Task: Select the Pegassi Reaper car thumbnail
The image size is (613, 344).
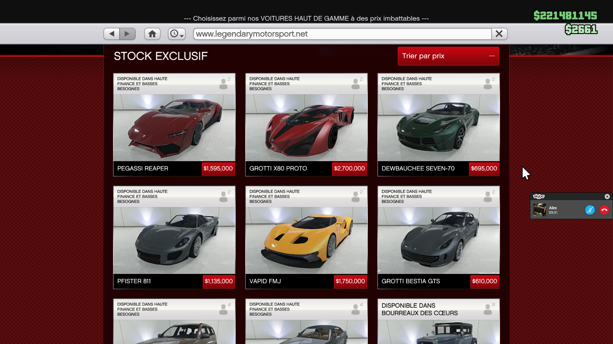Action: [x=174, y=127]
